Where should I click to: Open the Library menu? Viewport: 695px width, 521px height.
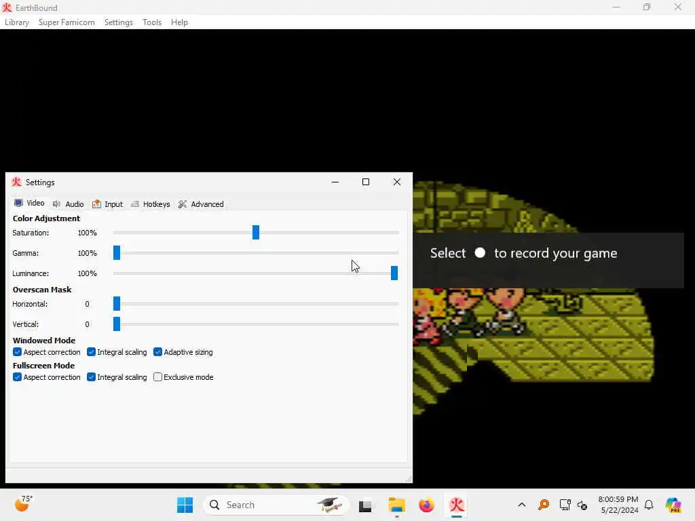[17, 22]
